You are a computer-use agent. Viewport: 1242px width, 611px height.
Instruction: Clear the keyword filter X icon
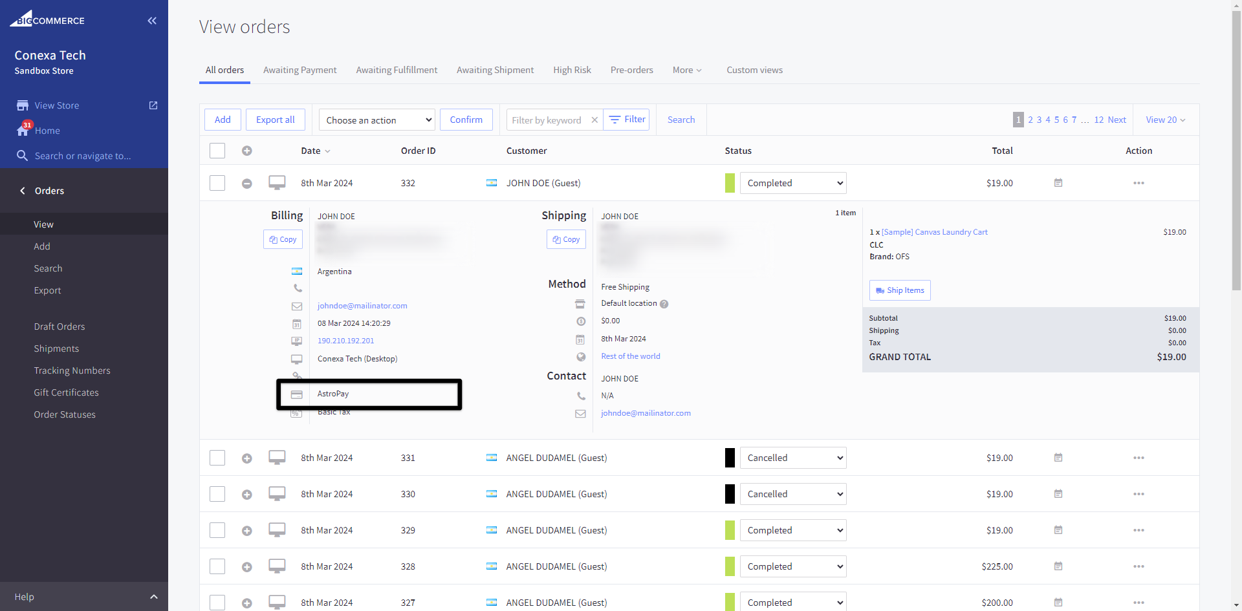[594, 120]
